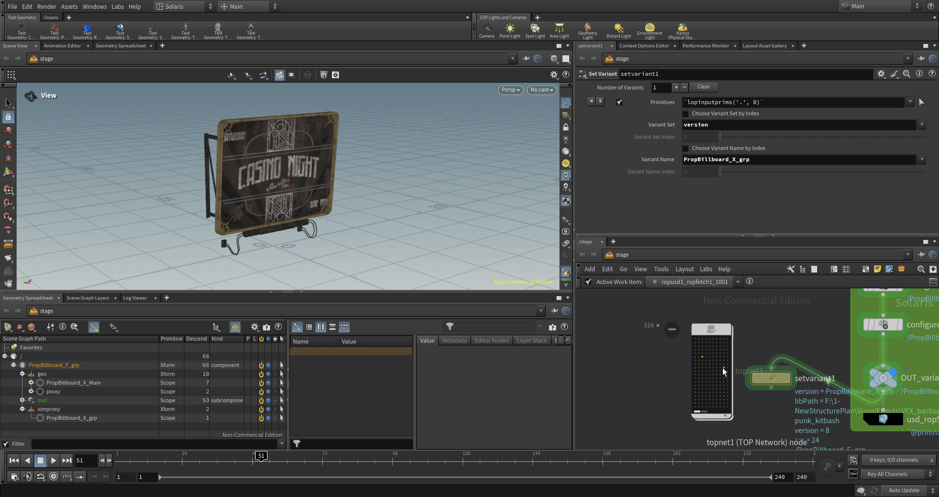This screenshot has height=497, width=939.
Task: Toggle the Filter checkbox in scene graph
Action: (6, 444)
